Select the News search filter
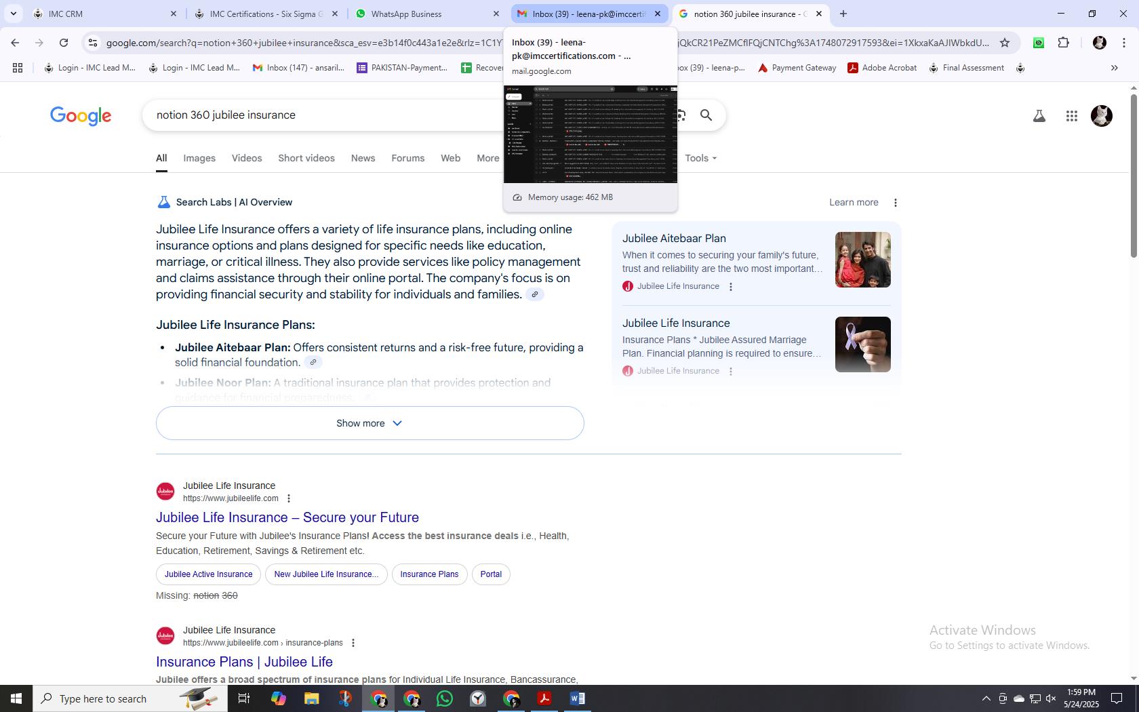 pyautogui.click(x=363, y=158)
